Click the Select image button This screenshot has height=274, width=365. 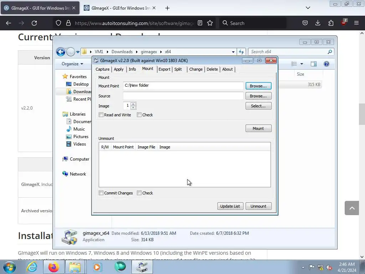pyautogui.click(x=258, y=106)
